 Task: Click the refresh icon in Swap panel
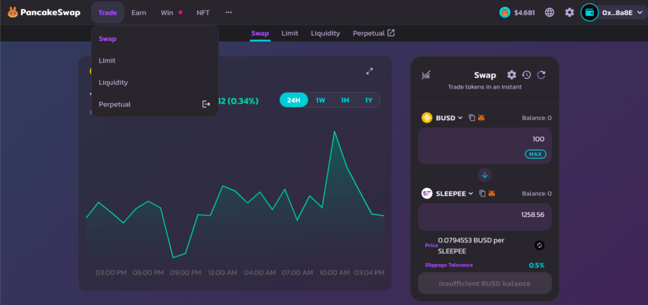point(541,75)
